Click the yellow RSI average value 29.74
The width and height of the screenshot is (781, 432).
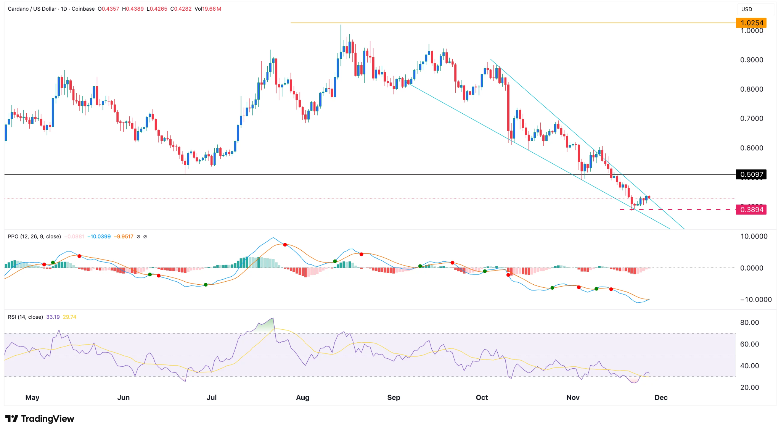click(x=70, y=317)
